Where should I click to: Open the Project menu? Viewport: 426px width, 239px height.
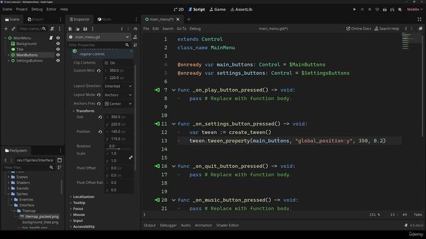22,9
